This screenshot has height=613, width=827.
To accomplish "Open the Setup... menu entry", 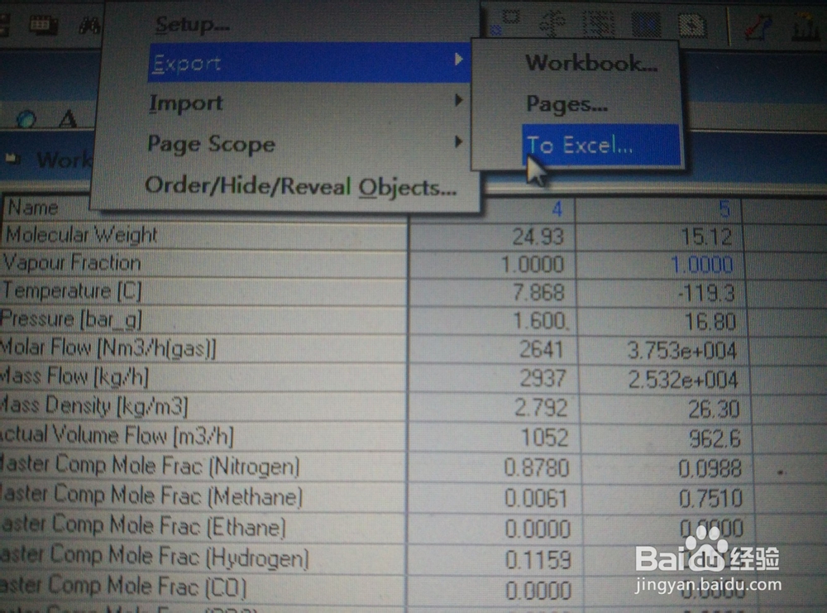I will (x=192, y=24).
